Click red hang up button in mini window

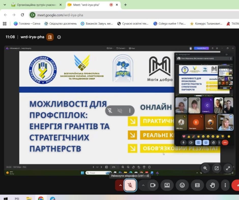pyautogui.click(x=225, y=143)
